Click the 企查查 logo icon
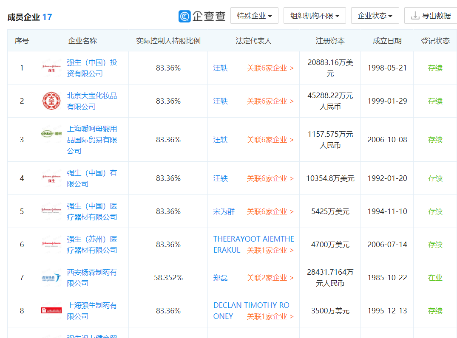 [x=185, y=16]
